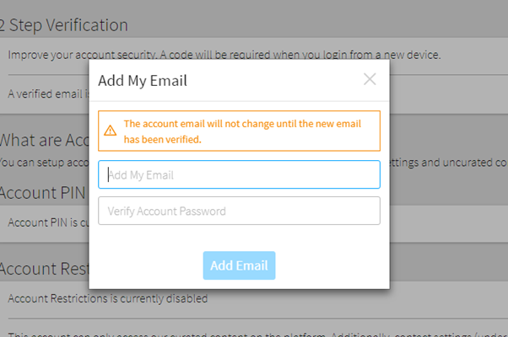Screen dimensions: 508x337
Task: Click the 2 Step Verification heading
Action: [64, 25]
